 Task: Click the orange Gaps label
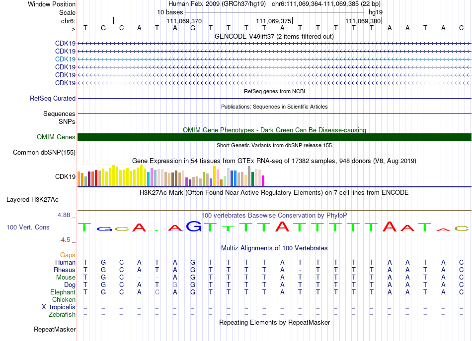coord(68,255)
